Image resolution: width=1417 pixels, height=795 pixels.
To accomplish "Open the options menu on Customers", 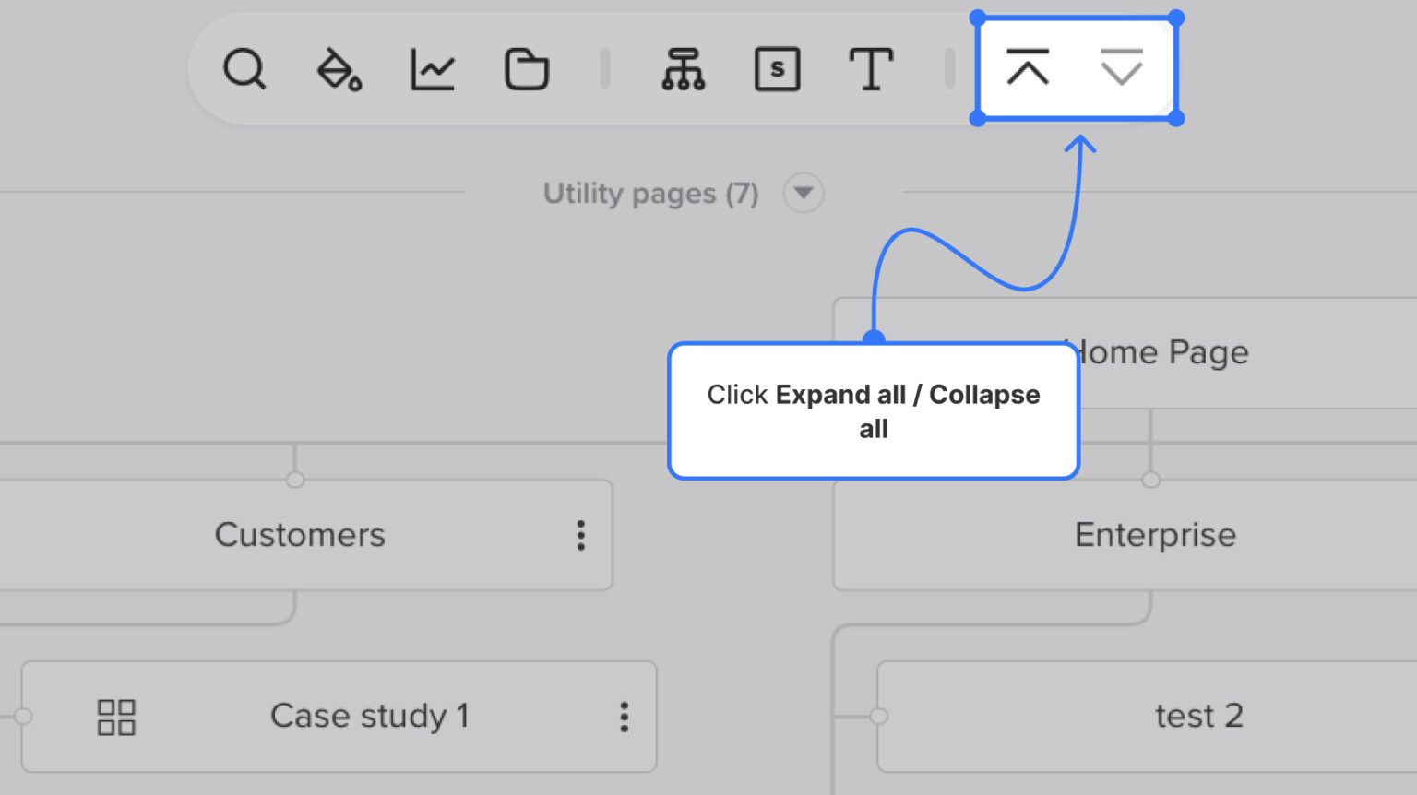I will 581,535.
